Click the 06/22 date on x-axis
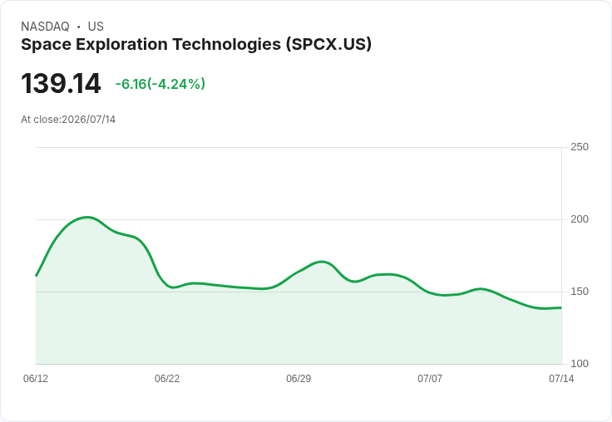Image resolution: width=612 pixels, height=422 pixels. [167, 379]
